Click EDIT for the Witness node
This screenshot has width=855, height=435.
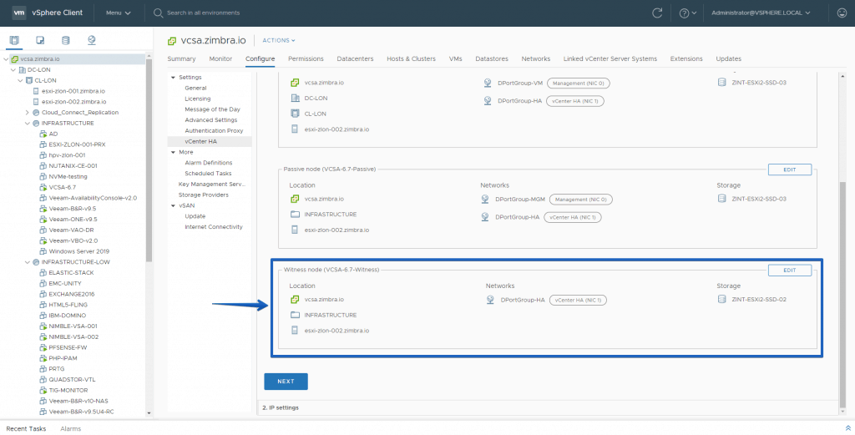[790, 270]
